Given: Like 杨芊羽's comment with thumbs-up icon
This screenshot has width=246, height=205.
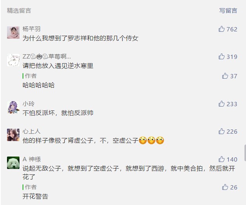Looking at the screenshot, I should point(221,29).
